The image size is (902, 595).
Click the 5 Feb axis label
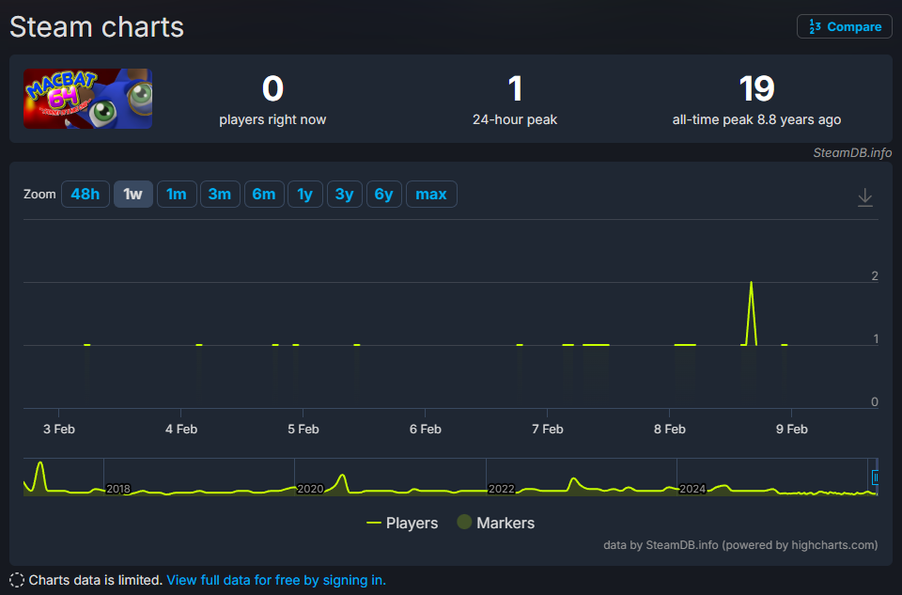click(303, 430)
